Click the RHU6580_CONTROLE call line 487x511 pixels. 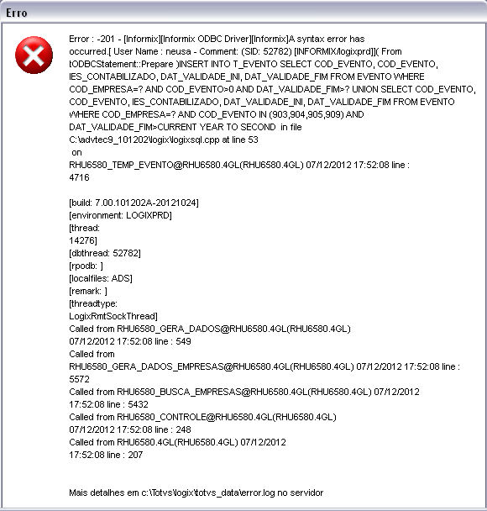pyautogui.click(x=203, y=417)
